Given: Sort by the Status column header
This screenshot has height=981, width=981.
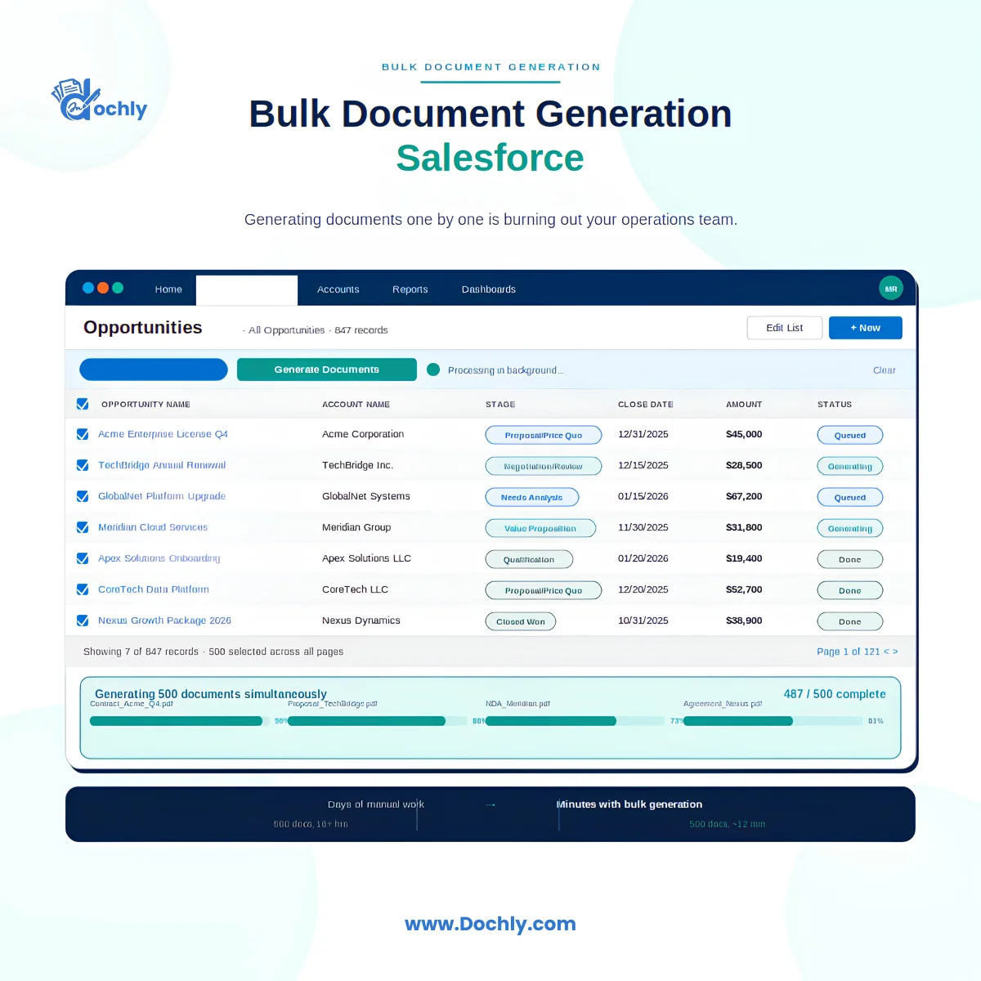Looking at the screenshot, I should click(835, 405).
